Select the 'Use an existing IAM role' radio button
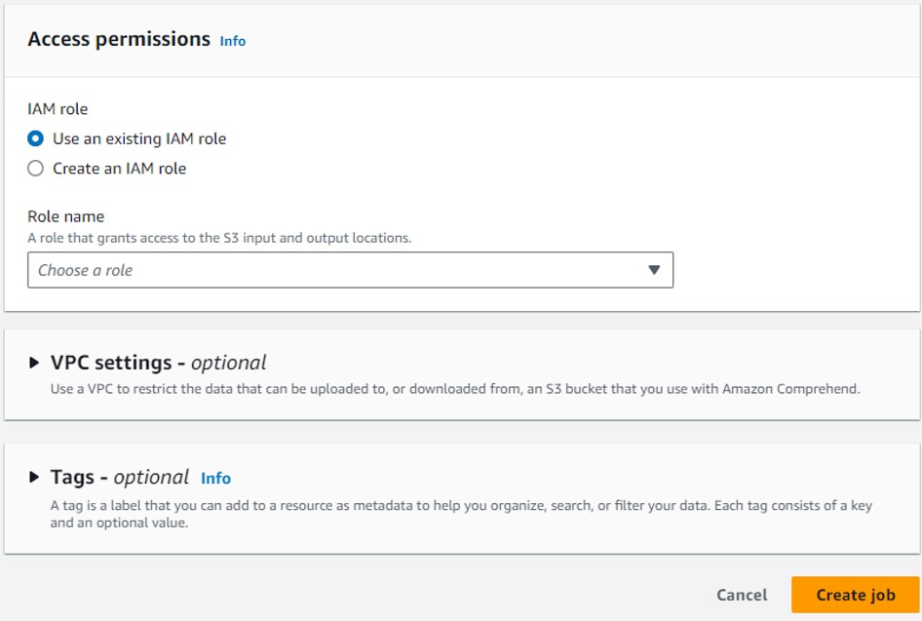This screenshot has height=621, width=922. [x=36, y=138]
